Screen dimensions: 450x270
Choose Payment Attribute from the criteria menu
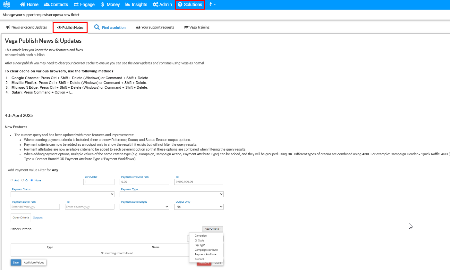[x=205, y=254]
